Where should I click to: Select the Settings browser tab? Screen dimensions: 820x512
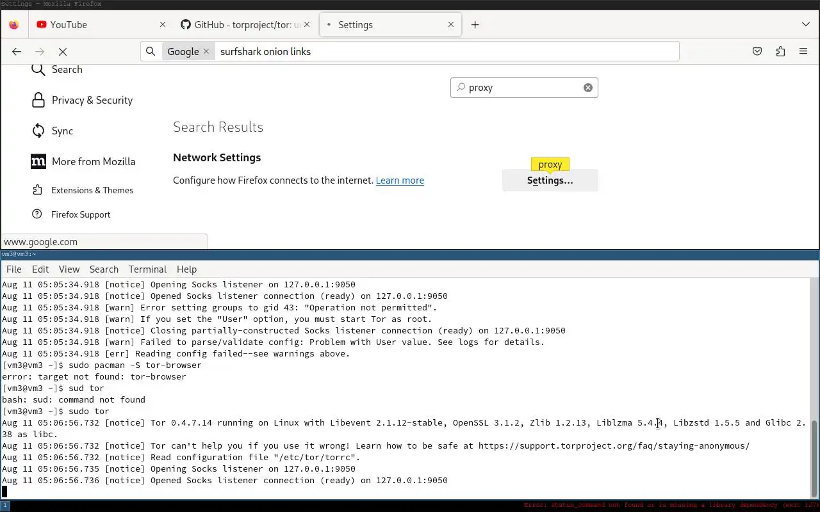click(389, 25)
